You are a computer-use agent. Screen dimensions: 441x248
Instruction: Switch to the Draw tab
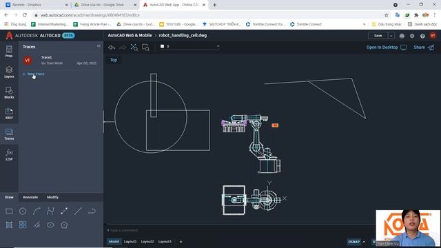tap(9, 198)
